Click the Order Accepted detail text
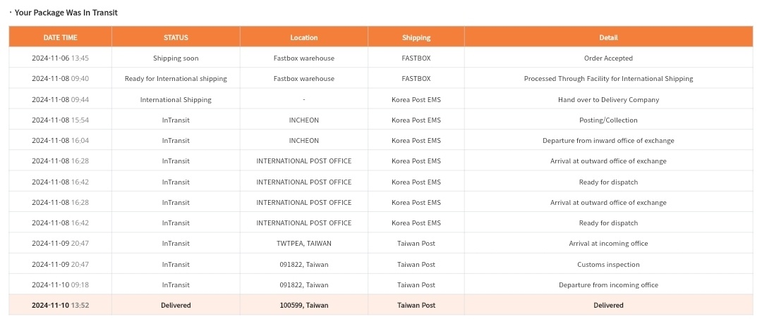Viewport: 762px width, 319px height. coord(608,58)
